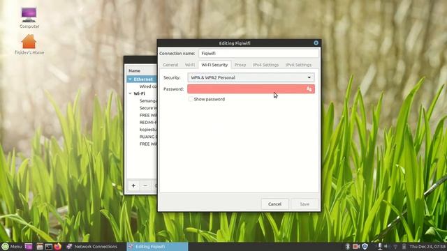Select the kopiestu Wi-Fi connection row
The image size is (447, 251).
tap(142, 130)
